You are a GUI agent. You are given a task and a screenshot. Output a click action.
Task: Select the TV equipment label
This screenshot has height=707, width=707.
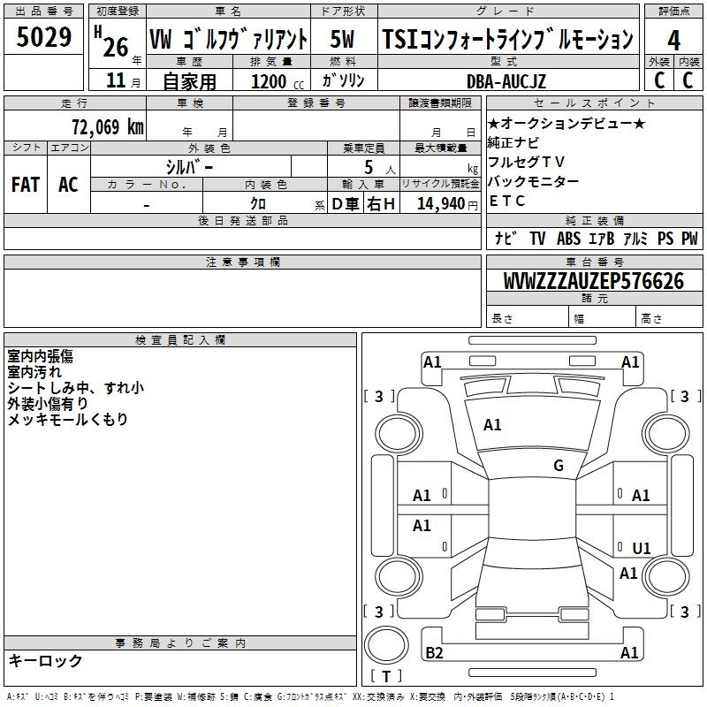537,239
